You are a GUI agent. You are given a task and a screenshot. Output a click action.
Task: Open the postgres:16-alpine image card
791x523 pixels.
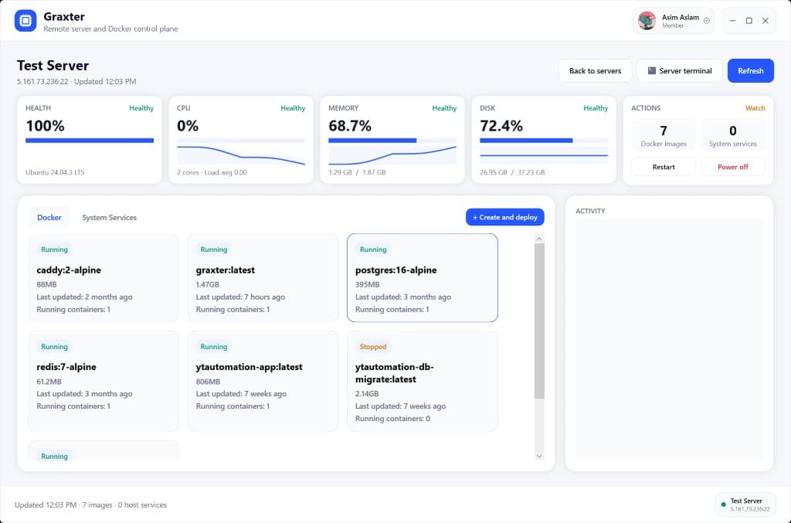[423, 277]
